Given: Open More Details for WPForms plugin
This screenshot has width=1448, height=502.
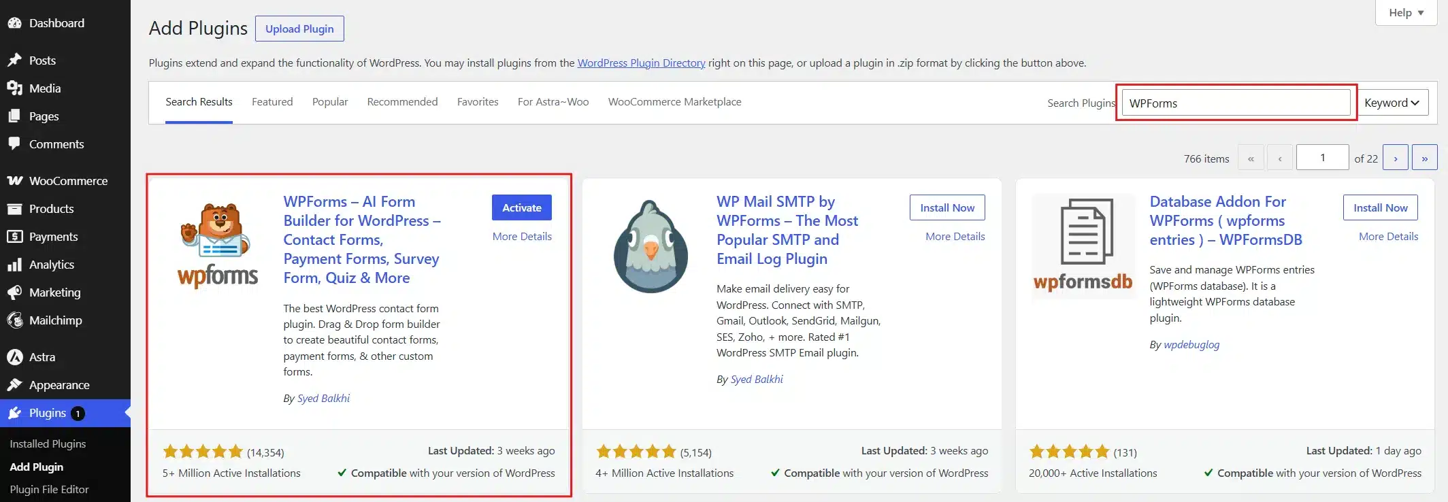Looking at the screenshot, I should coord(522,237).
